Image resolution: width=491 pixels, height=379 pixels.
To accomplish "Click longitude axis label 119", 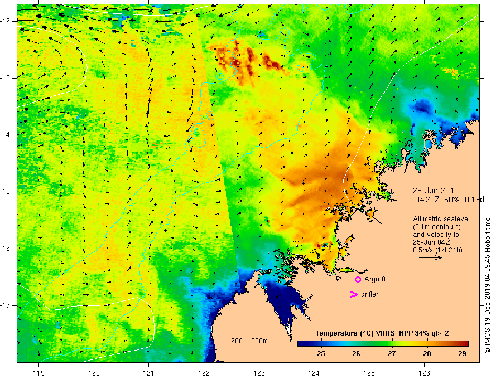I will (39, 373).
